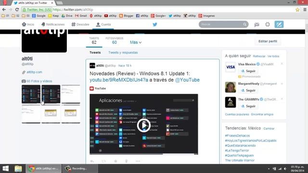Open the Gmail bookmark
Viewport: 308px width, 173px height.
pos(81,16)
